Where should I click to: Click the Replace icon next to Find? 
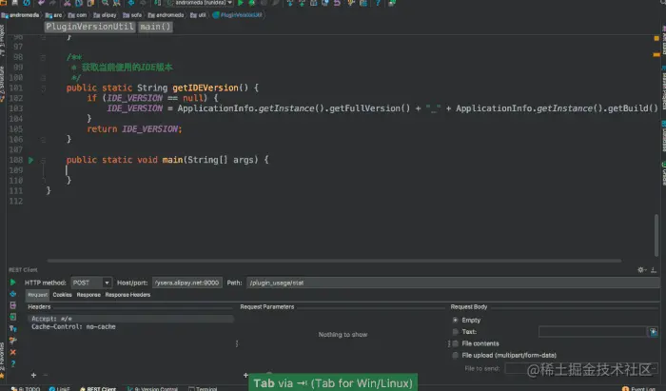point(116,3)
